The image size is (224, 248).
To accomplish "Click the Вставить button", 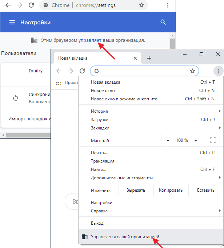I will click(x=206, y=190).
